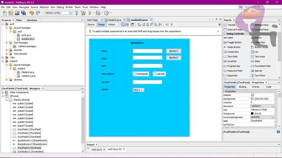Click the Save All toolbar icon
This screenshot has height=158, width=282.
(23, 13)
